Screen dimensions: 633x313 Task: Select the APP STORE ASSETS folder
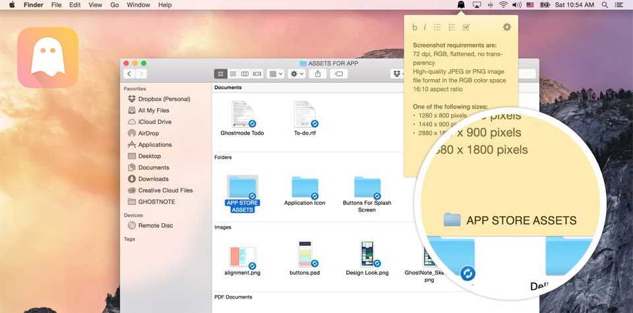point(243,194)
